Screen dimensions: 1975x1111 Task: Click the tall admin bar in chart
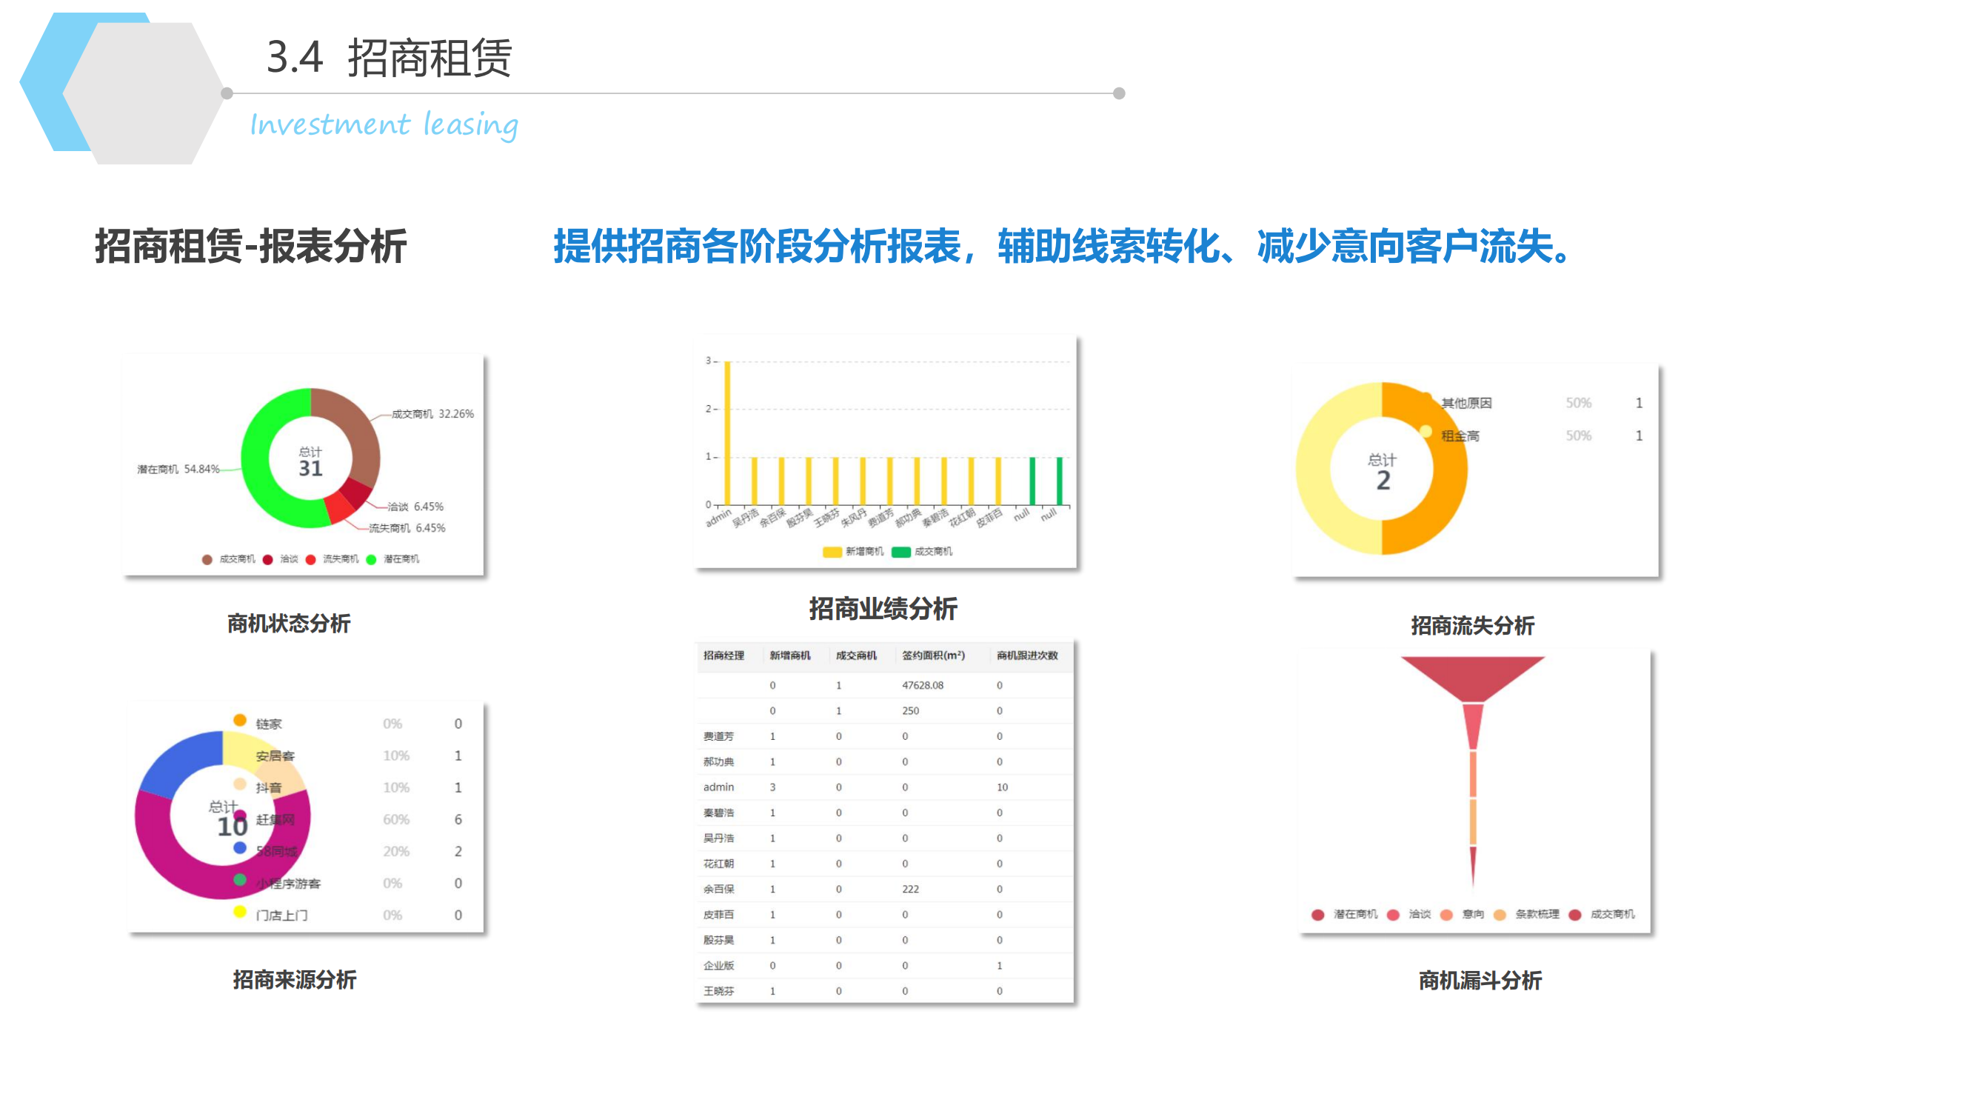[728, 433]
